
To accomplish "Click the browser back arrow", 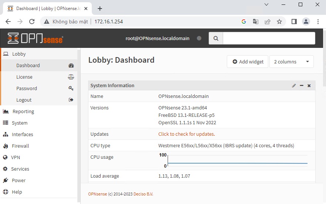I will coord(8,22).
